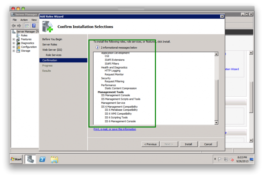Click the back navigation arrow in Server Manager

[x=13, y=25]
